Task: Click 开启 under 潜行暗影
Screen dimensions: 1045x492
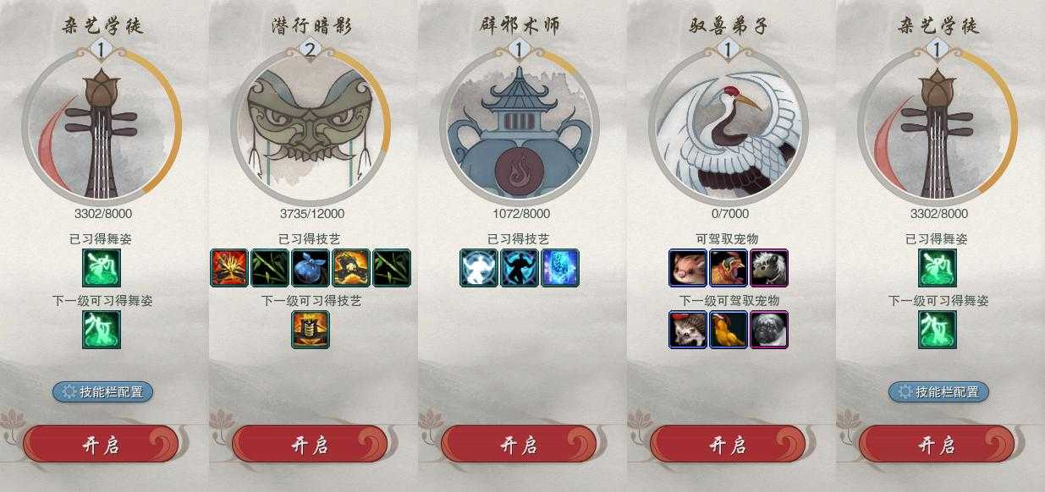Action: (x=310, y=445)
